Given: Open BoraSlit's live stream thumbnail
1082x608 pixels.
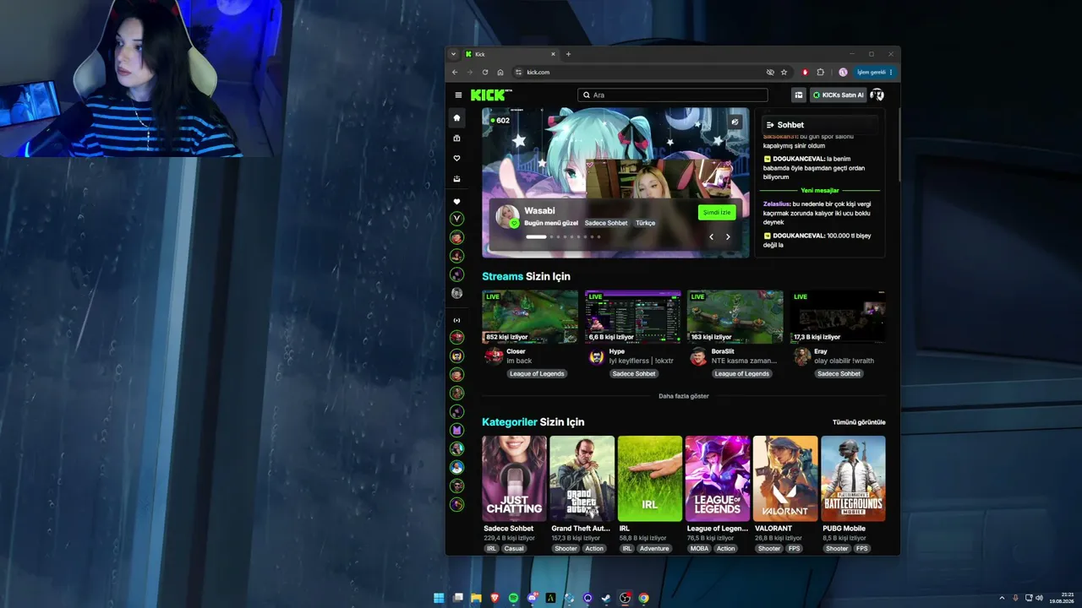Looking at the screenshot, I should [x=735, y=317].
